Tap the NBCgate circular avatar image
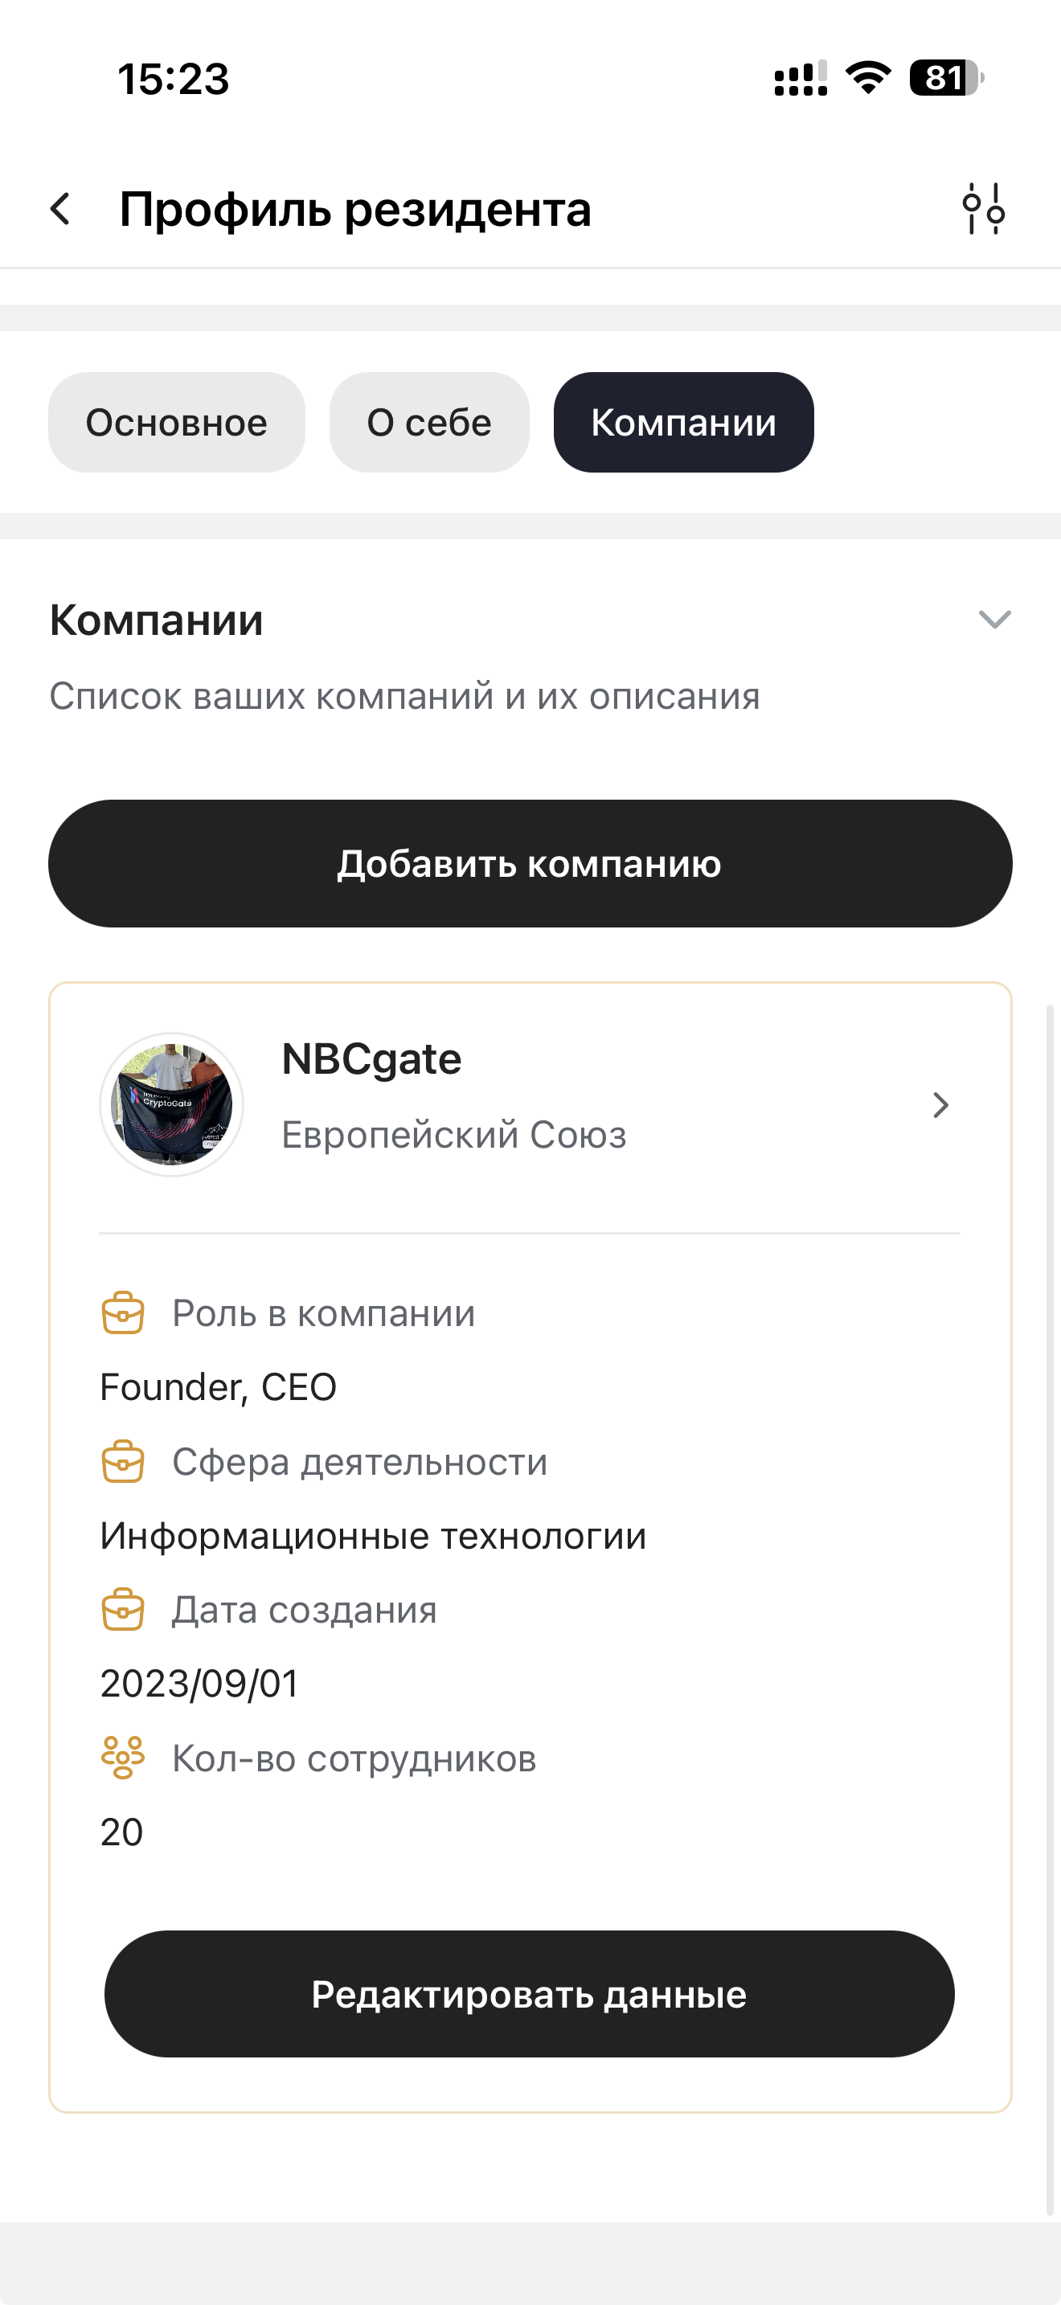This screenshot has width=1061, height=2305. [x=171, y=1105]
